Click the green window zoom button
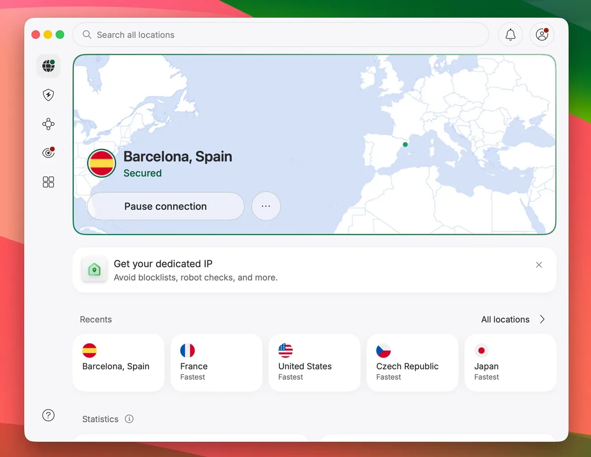Screen dimensions: 591x457 (x=60, y=34)
